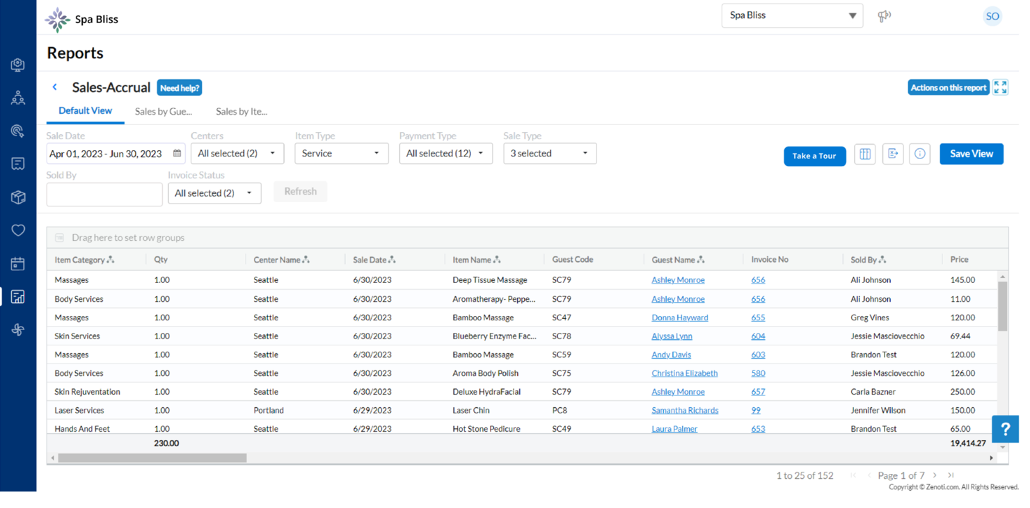Click the Invoice No column header
Screen dimensions: 1030x508
pos(770,260)
